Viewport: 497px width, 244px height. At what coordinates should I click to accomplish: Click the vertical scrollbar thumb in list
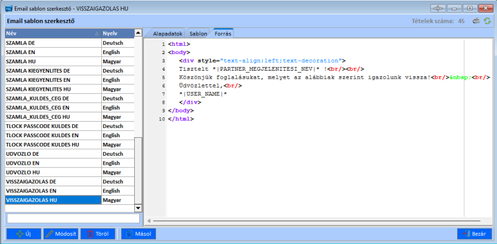[x=138, y=171]
